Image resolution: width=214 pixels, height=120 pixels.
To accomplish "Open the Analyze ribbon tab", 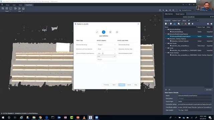I will pos(20,5).
